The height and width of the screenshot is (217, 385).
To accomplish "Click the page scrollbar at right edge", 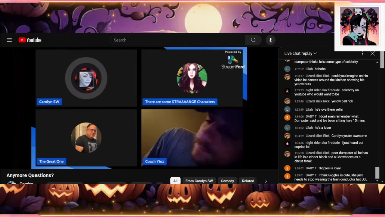I will [382, 60].
